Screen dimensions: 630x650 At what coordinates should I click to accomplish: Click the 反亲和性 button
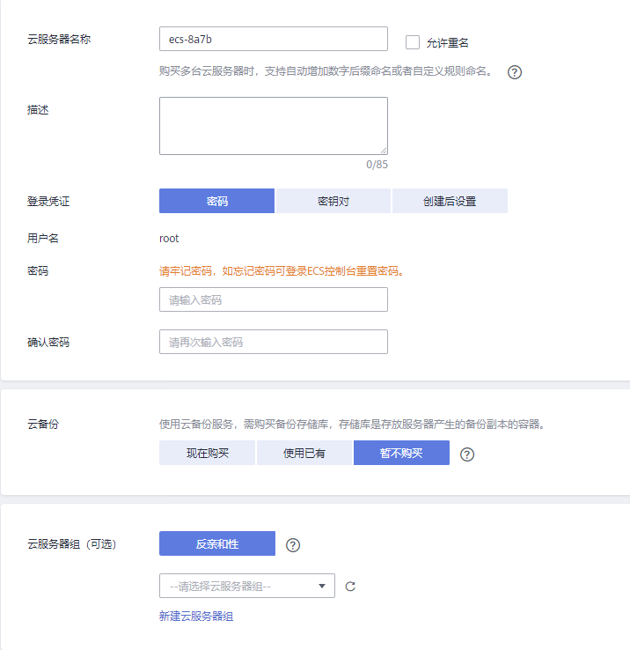pyautogui.click(x=217, y=543)
